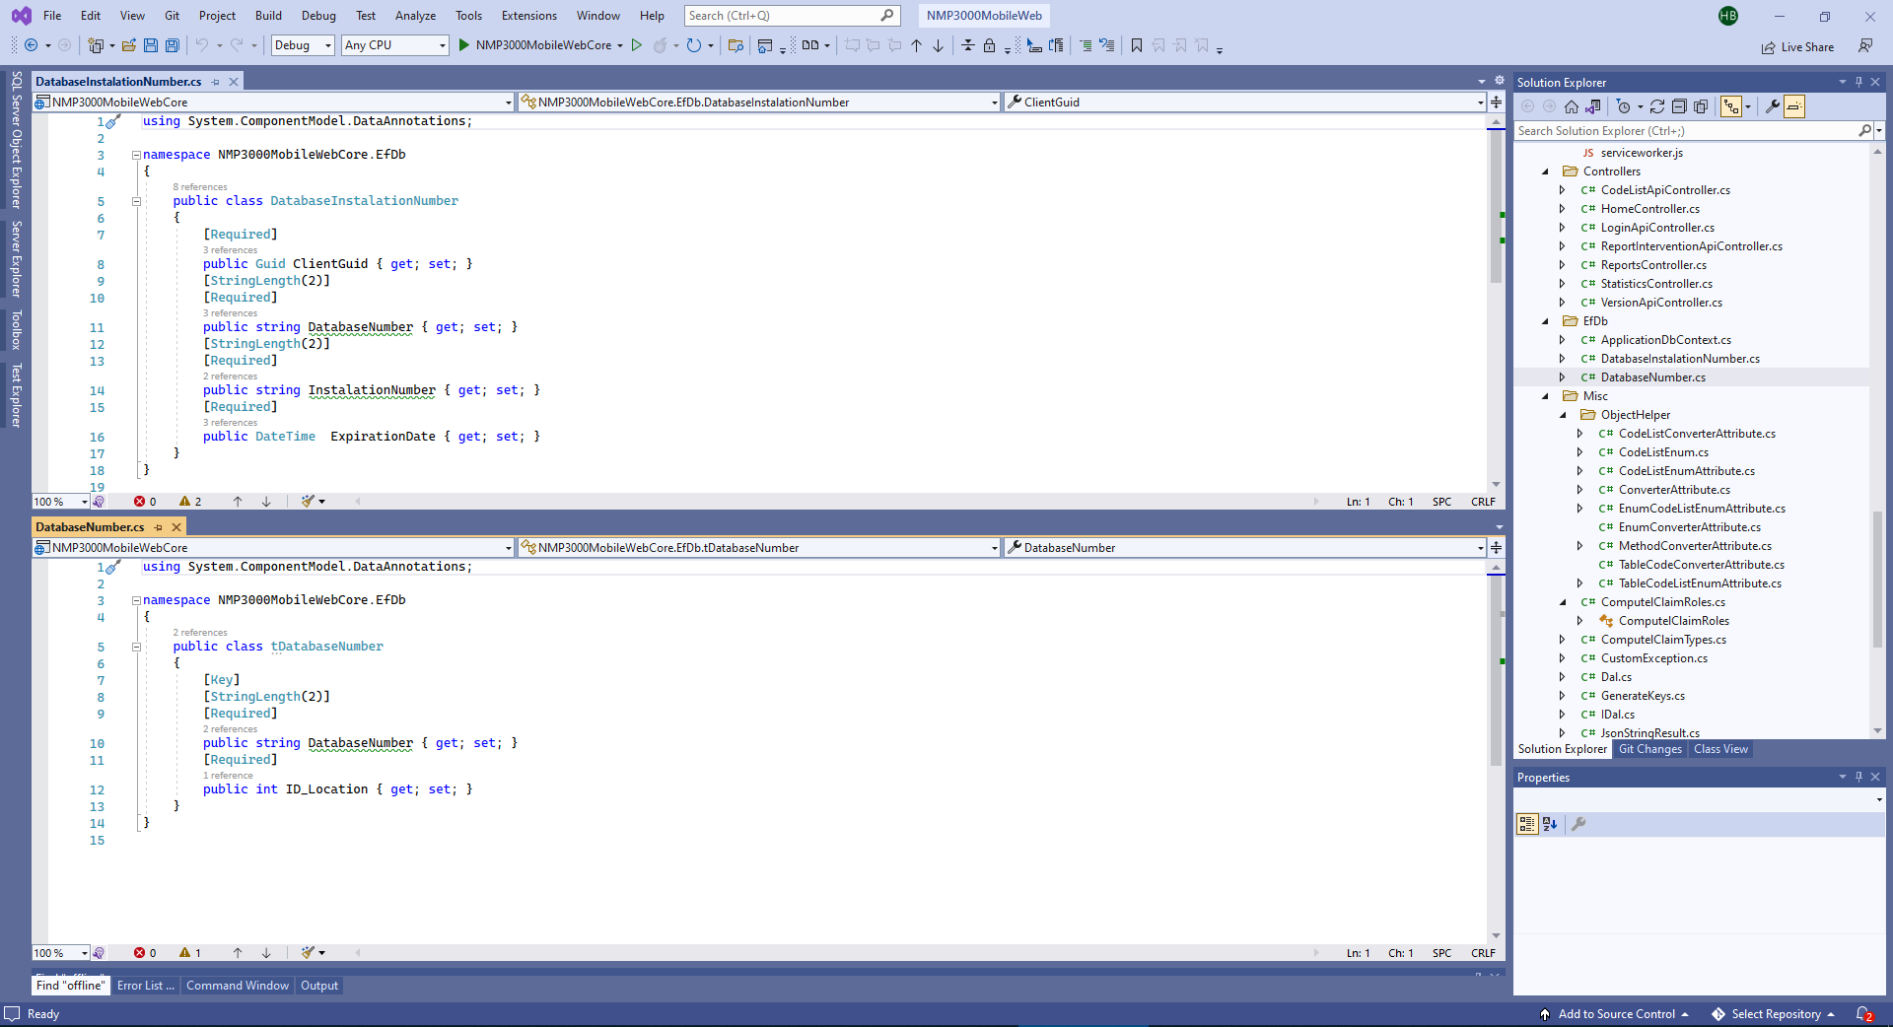The image size is (1893, 1027).
Task: Split the top editor with the split handle
Action: point(1497,102)
